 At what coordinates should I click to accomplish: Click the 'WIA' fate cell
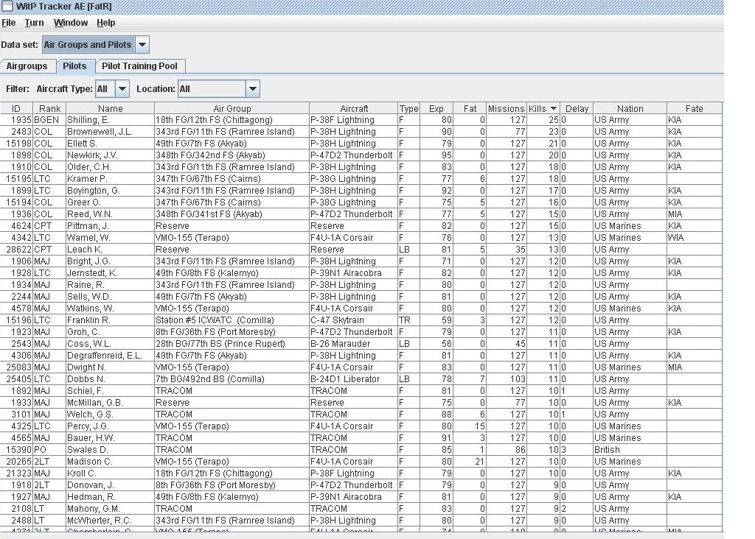[x=695, y=238]
